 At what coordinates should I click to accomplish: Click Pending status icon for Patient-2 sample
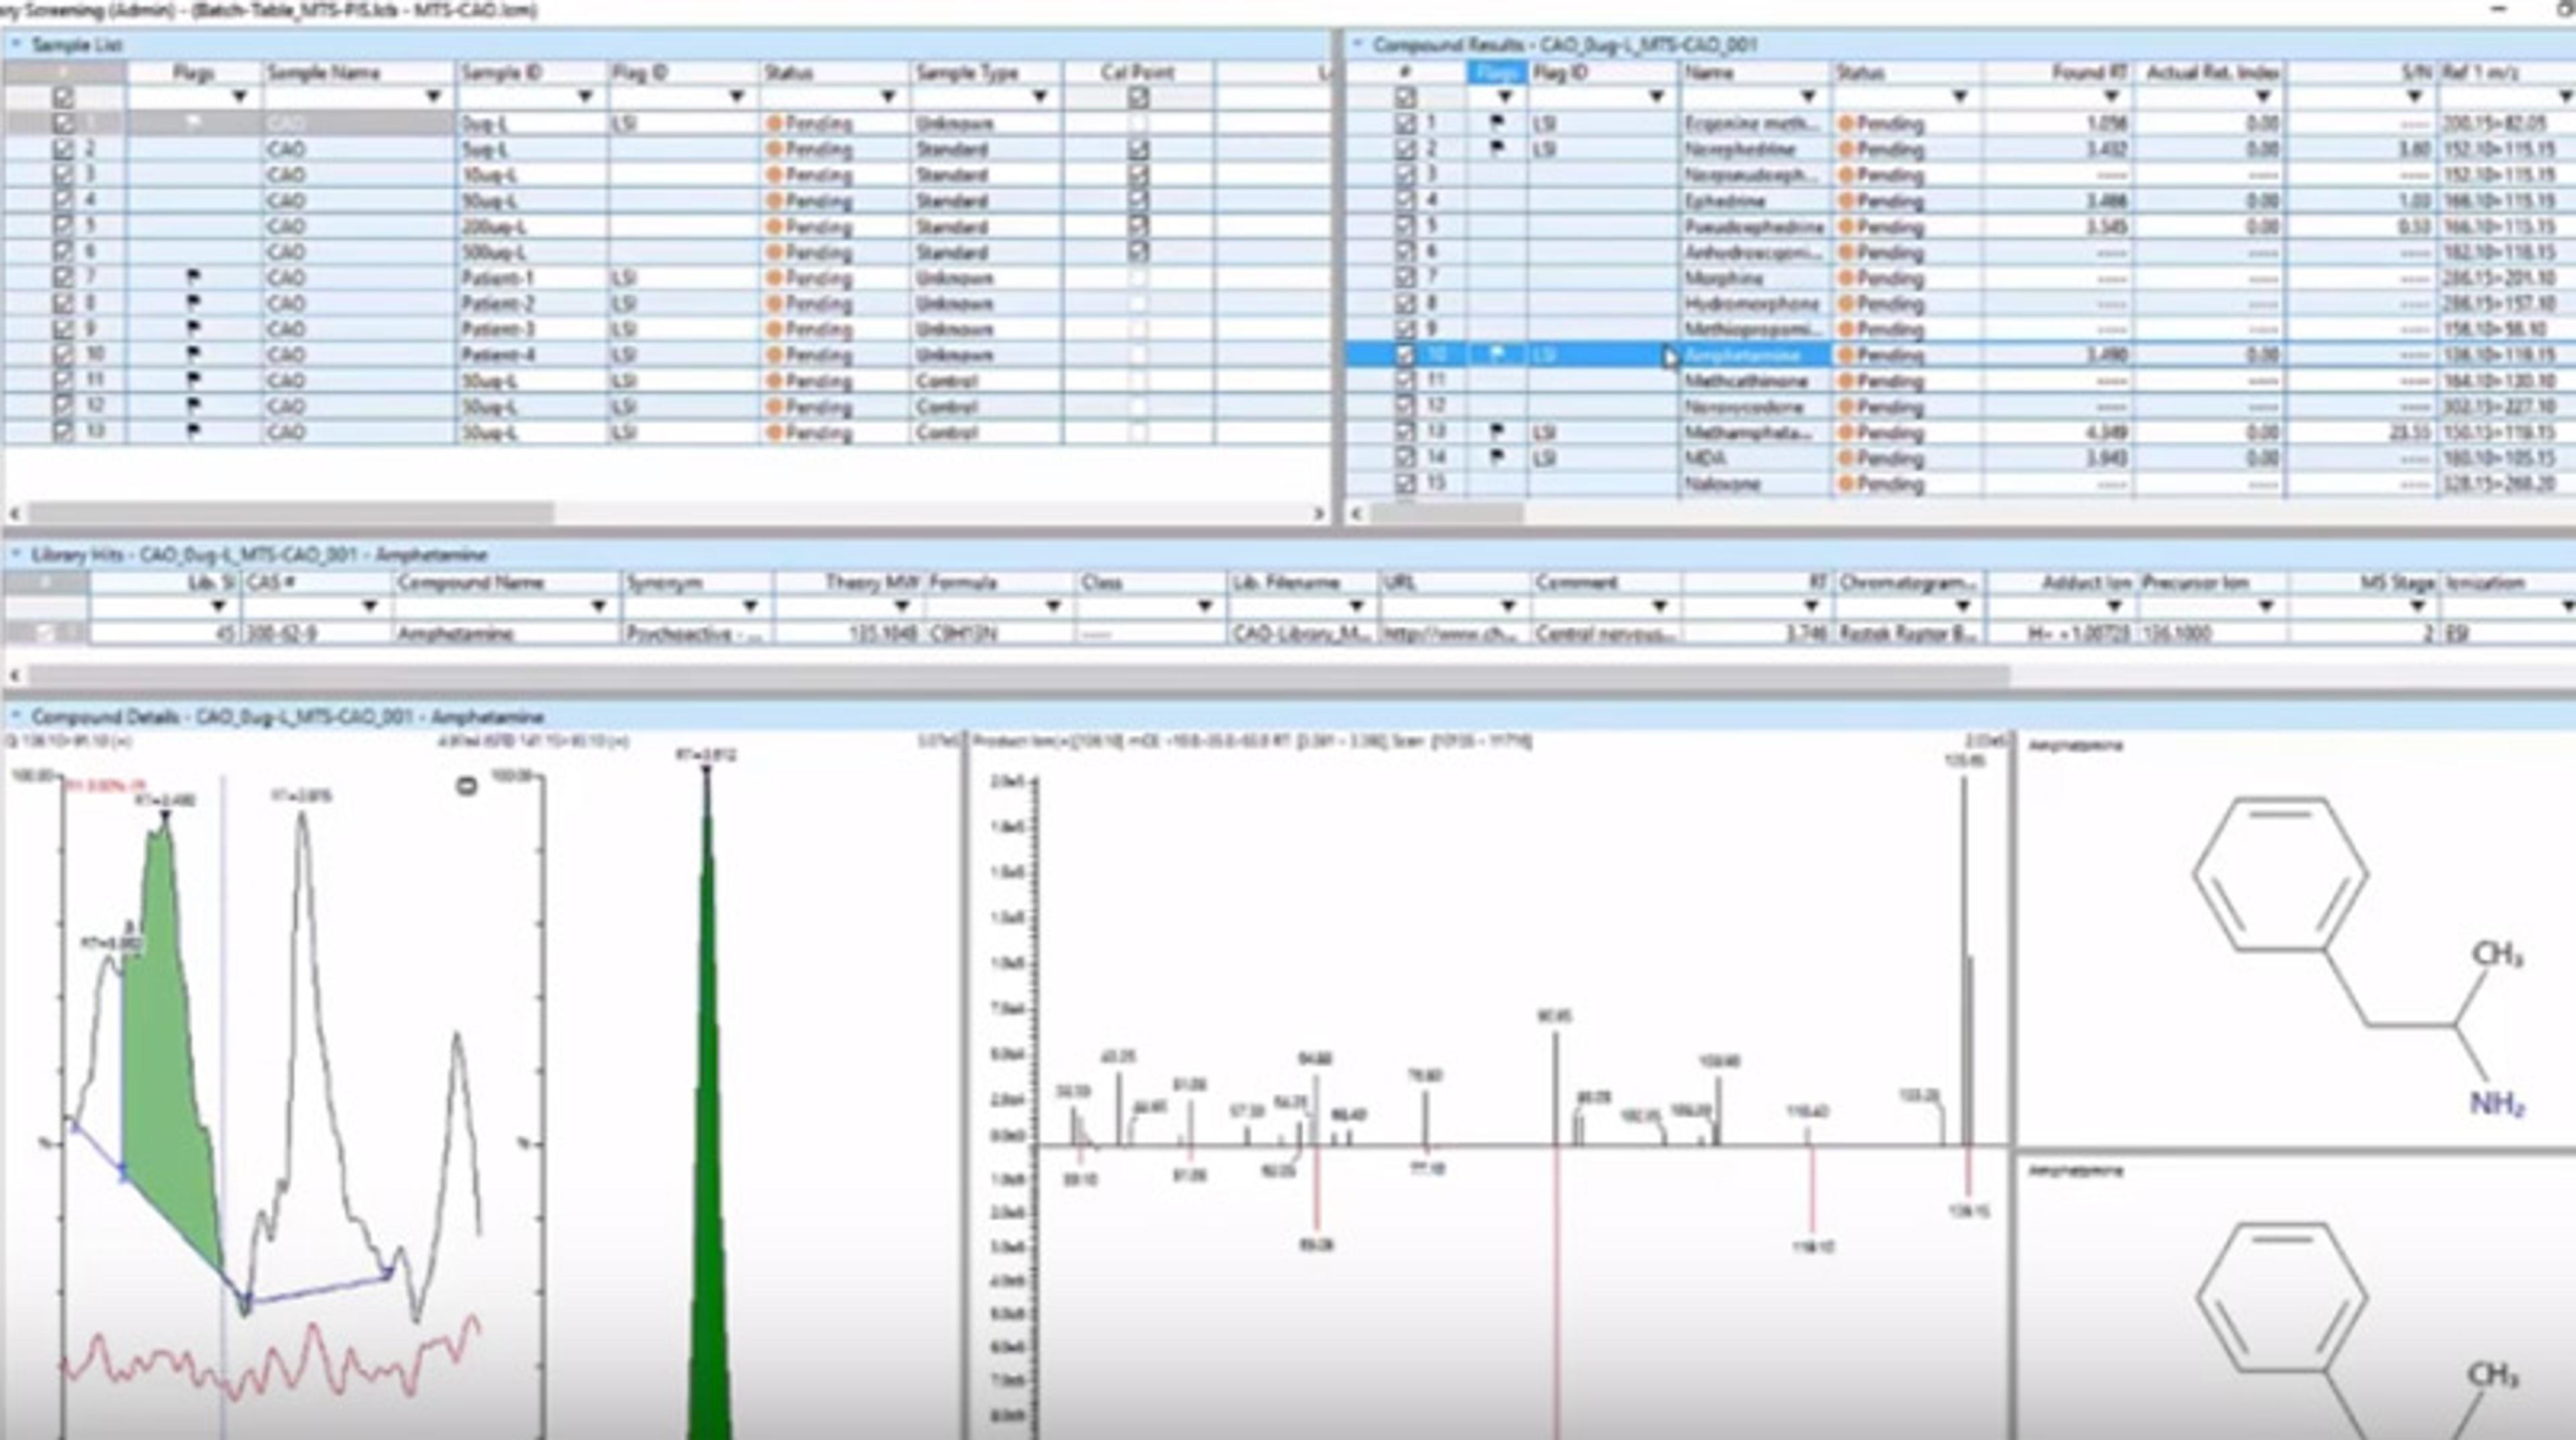773,304
